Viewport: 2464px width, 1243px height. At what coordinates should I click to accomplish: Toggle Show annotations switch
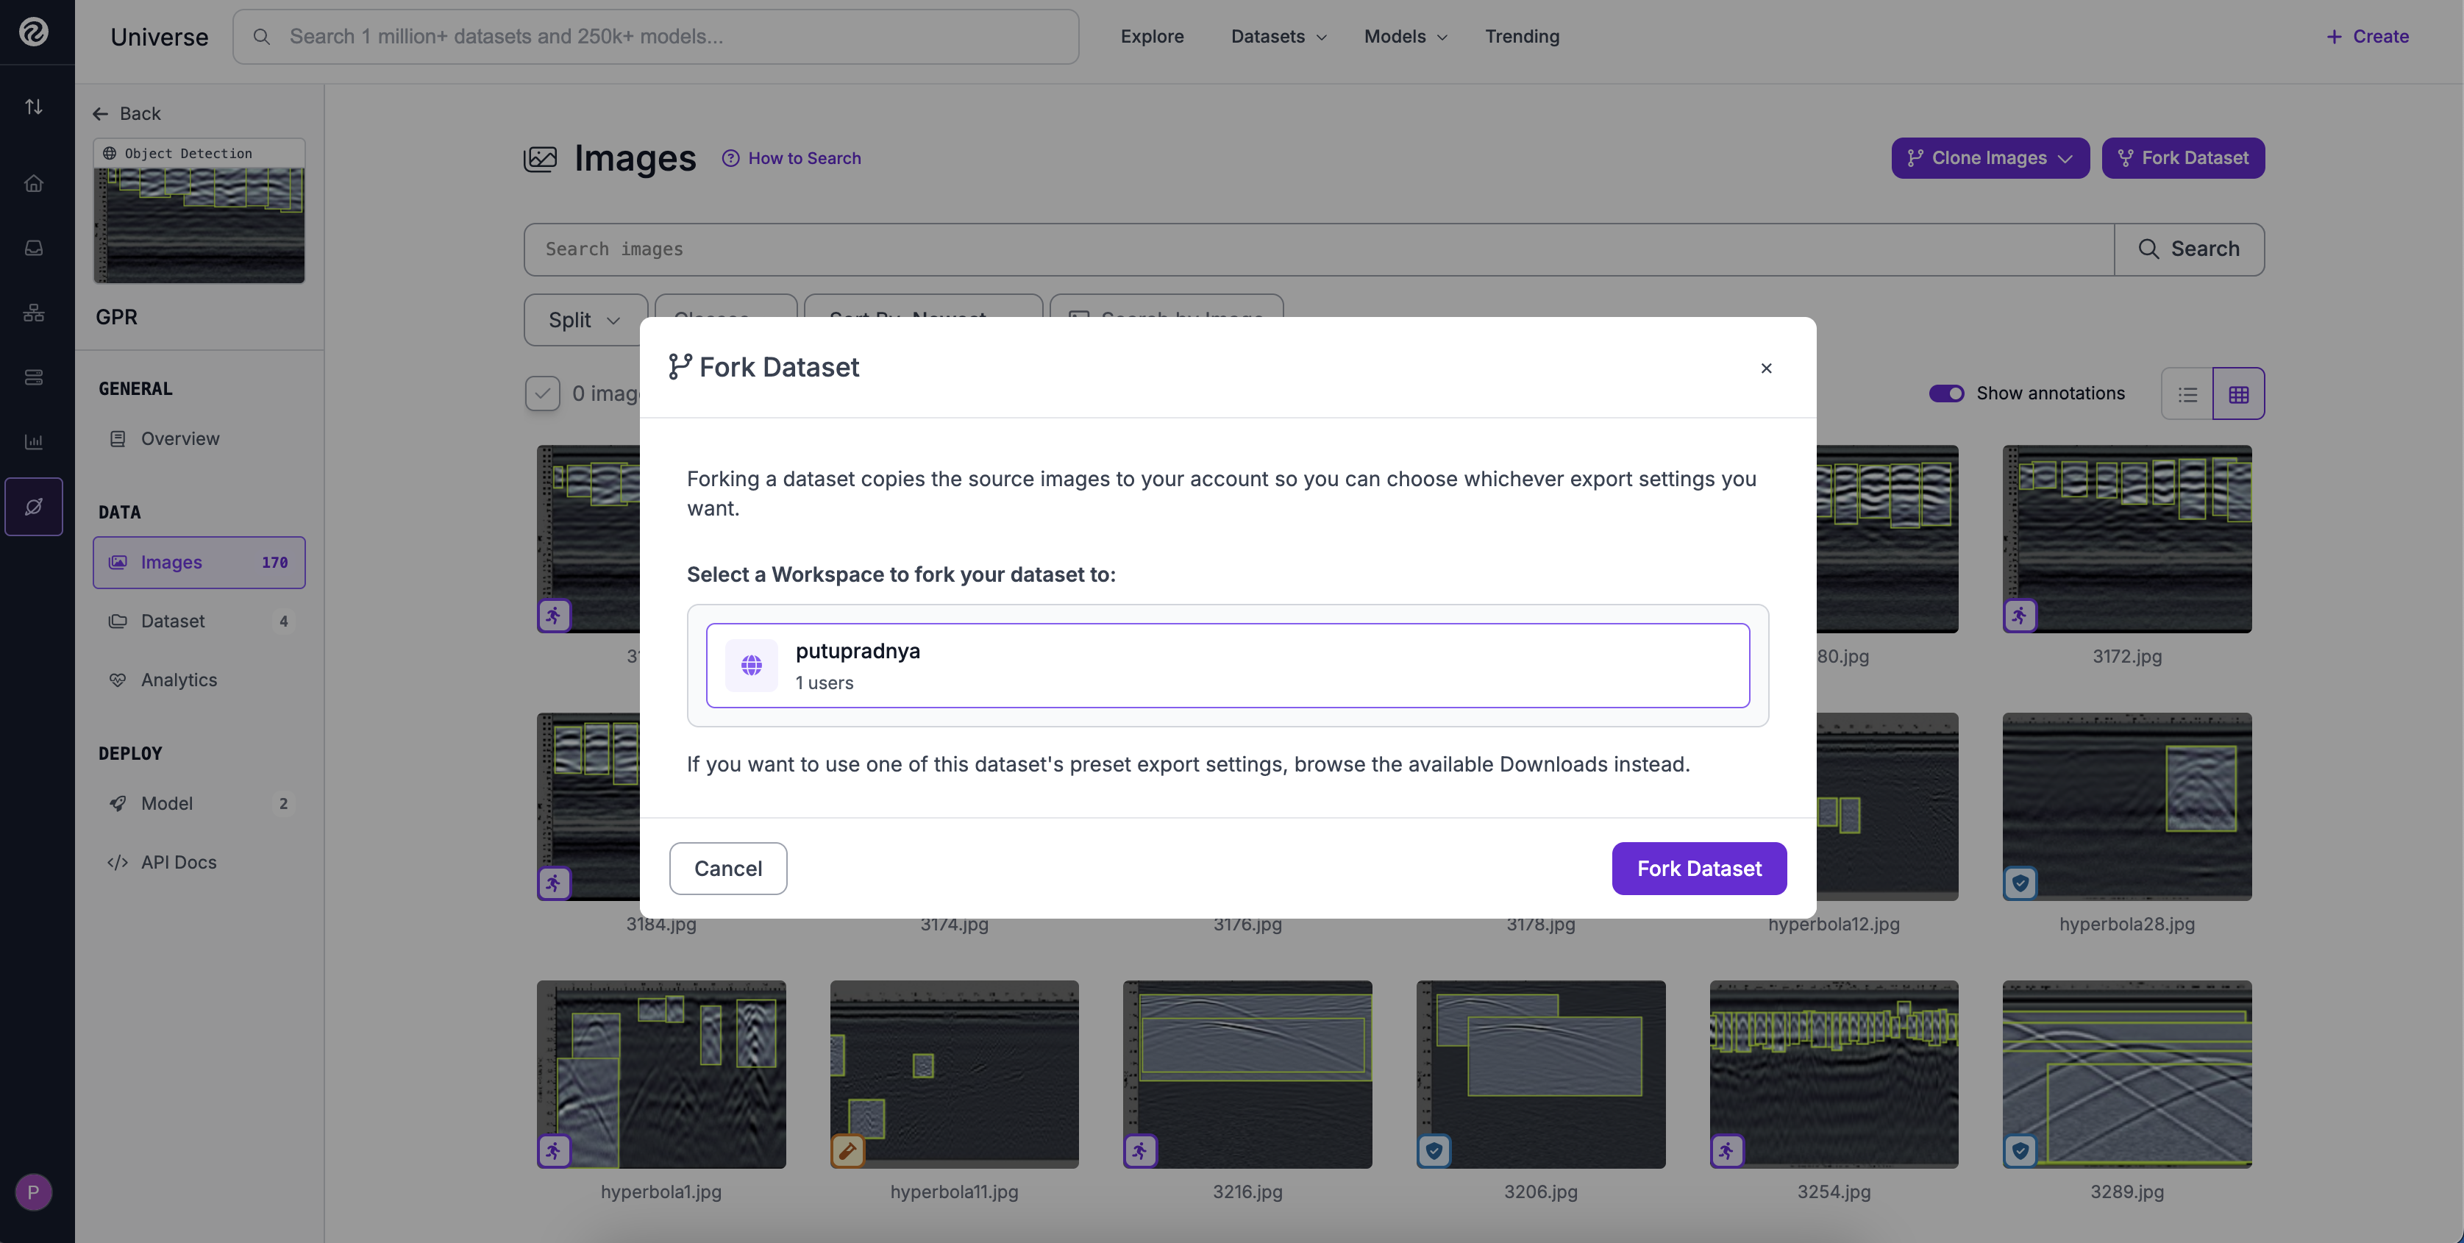1946,393
